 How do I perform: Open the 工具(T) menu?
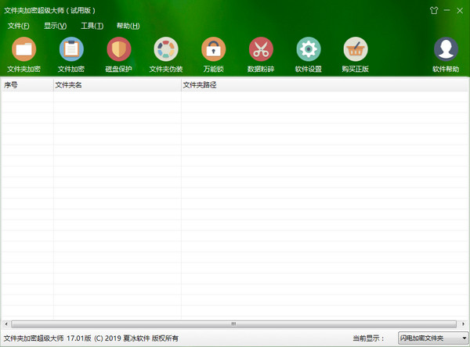[x=92, y=26]
